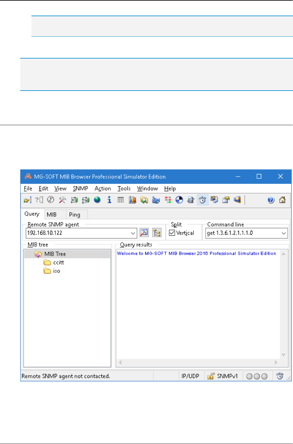This screenshot has width=293, height=444.
Task: Click the tree structure button beside address
Action: coord(157,233)
